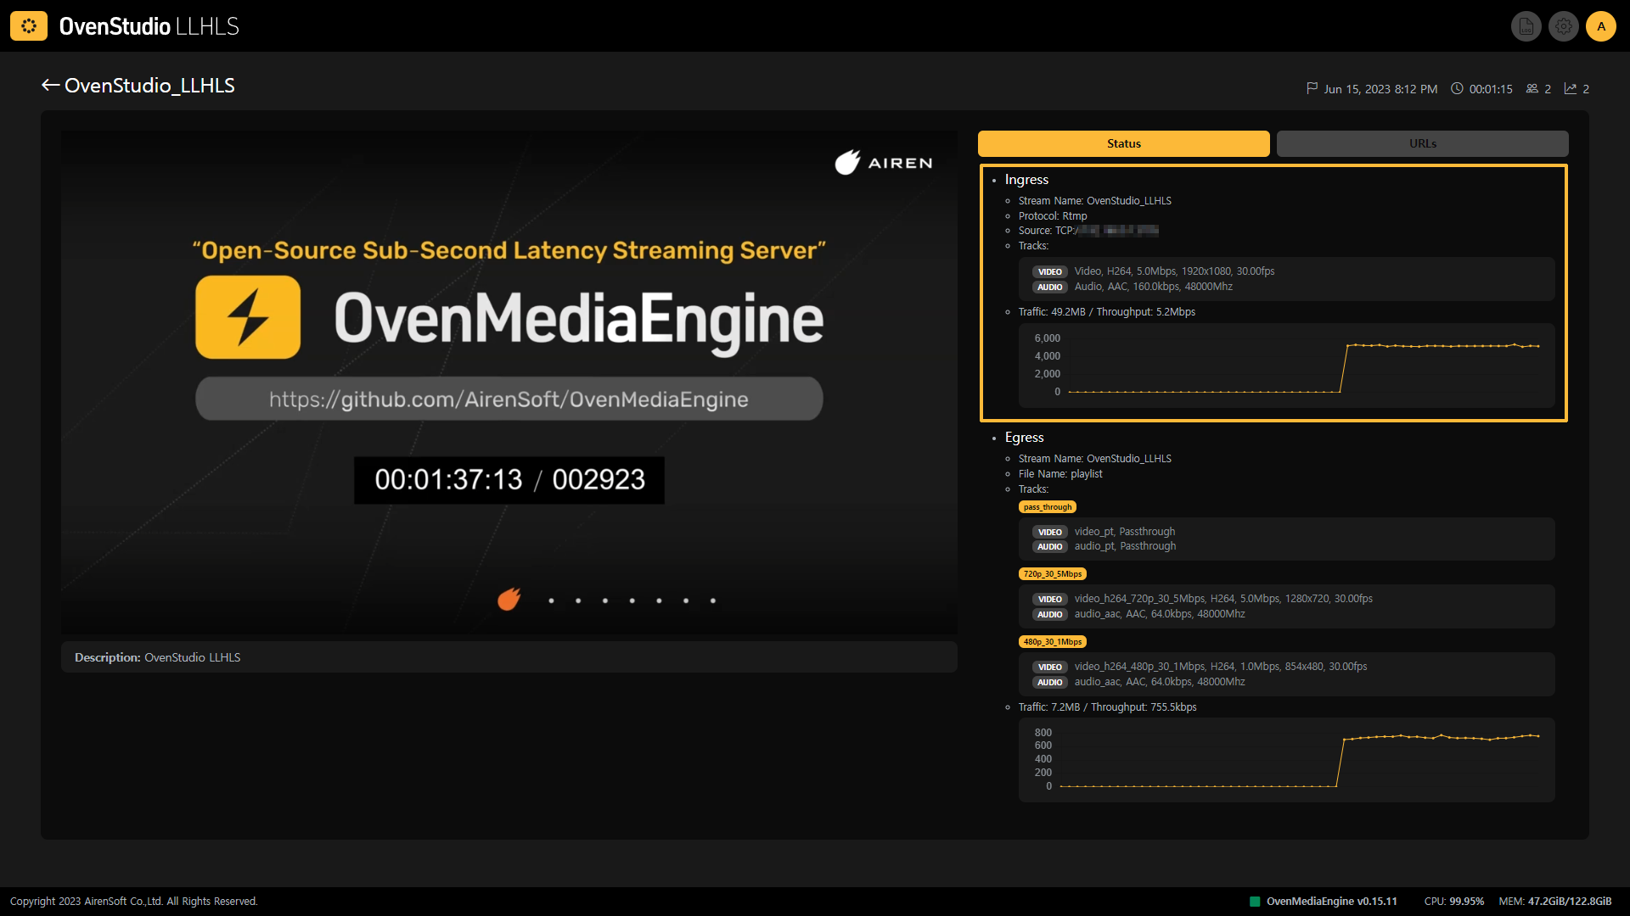Click the green OvenMediaEngine status indicator
This screenshot has height=916, width=1630.
tap(1255, 902)
